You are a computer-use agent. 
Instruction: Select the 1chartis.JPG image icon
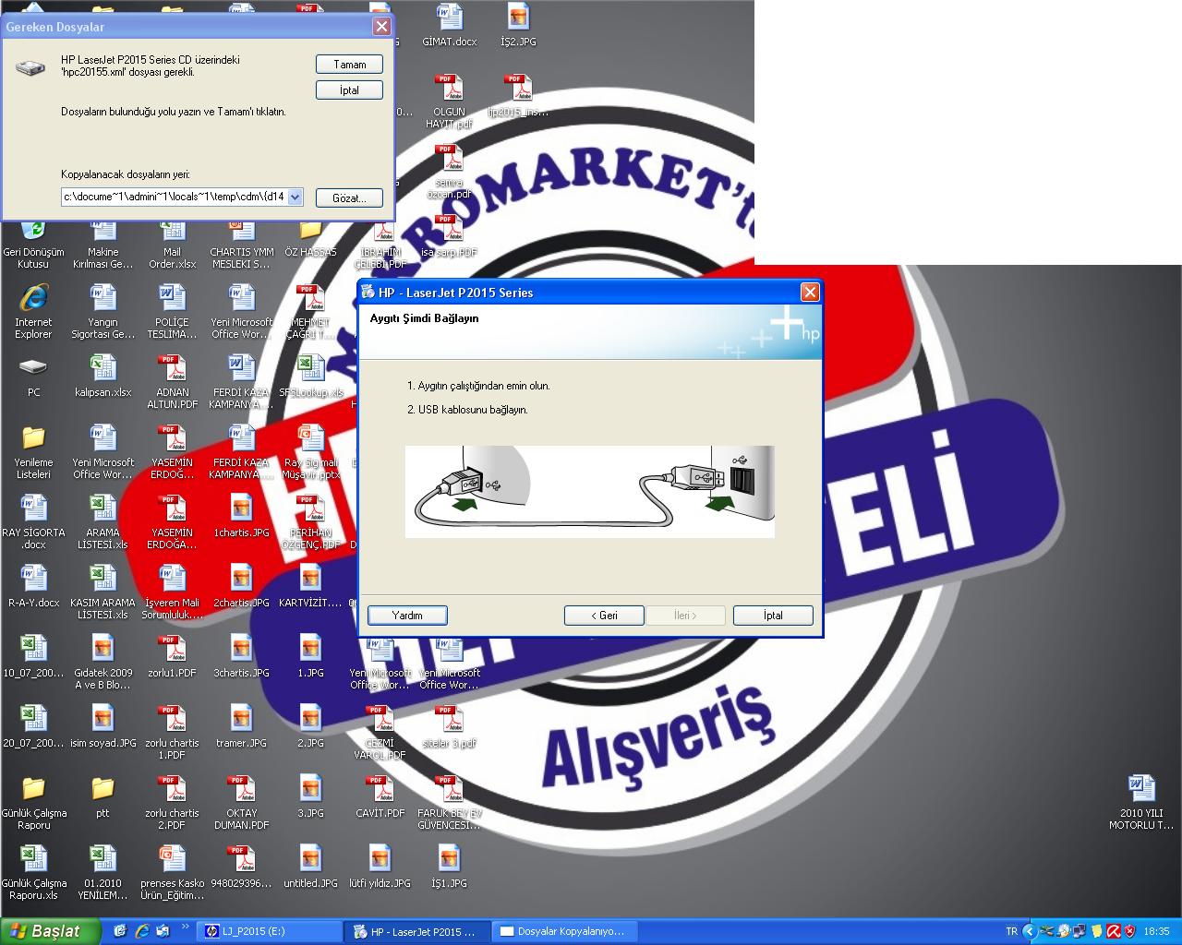pos(241,508)
